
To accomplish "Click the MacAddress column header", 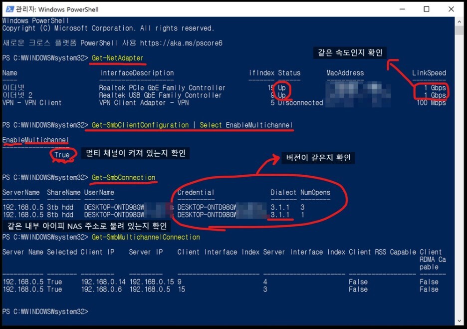I will [345, 73].
